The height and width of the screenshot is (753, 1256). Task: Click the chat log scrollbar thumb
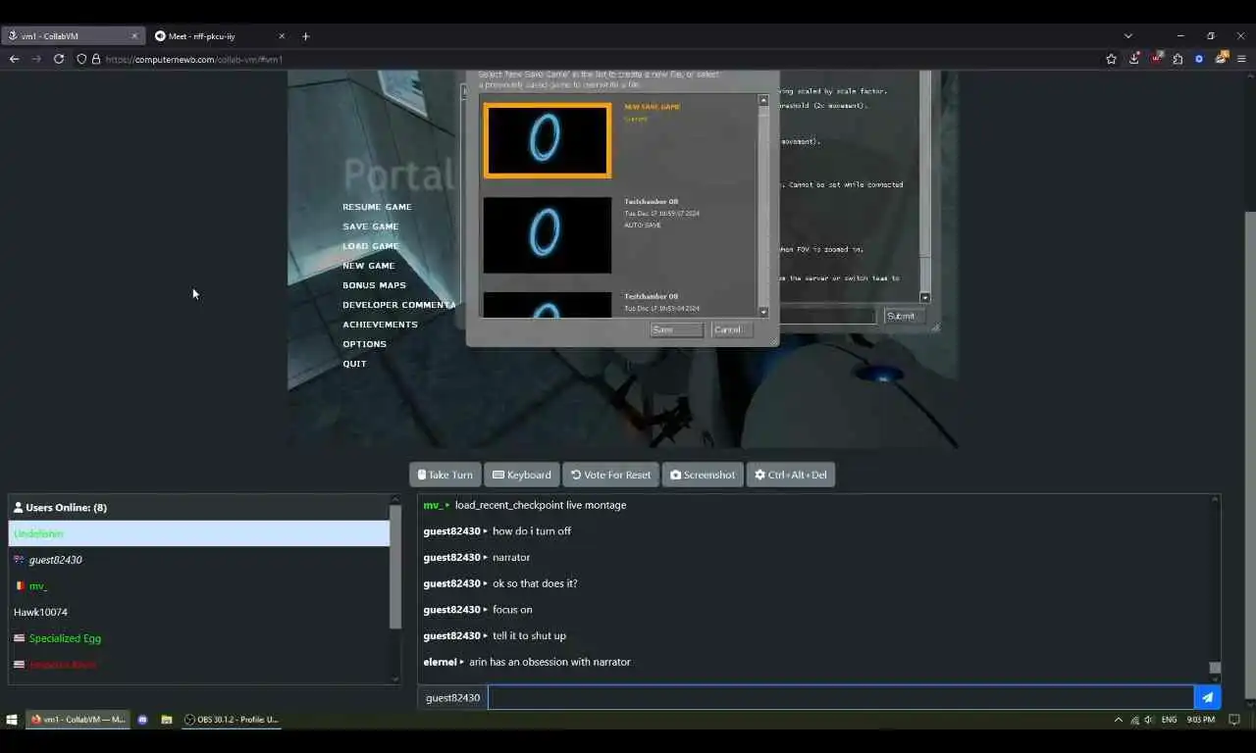tap(1215, 668)
